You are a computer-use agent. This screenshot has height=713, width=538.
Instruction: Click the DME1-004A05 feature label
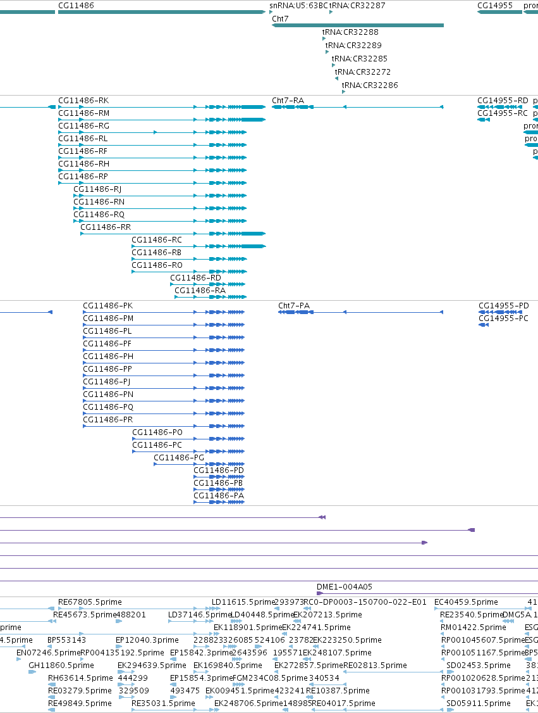pos(344,587)
